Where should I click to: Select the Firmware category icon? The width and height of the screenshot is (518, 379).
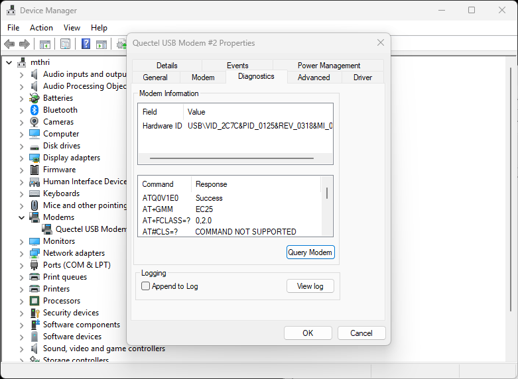click(x=34, y=170)
